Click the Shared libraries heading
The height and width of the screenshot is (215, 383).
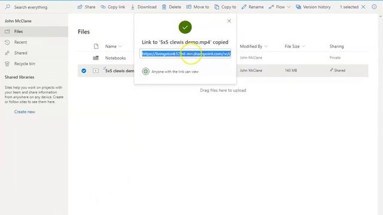[x=19, y=77]
